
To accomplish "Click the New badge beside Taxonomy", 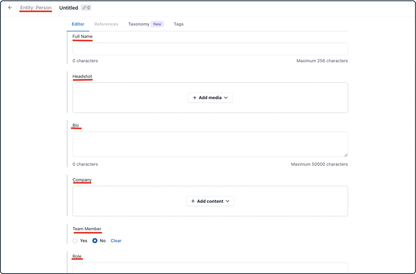I will [157, 24].
